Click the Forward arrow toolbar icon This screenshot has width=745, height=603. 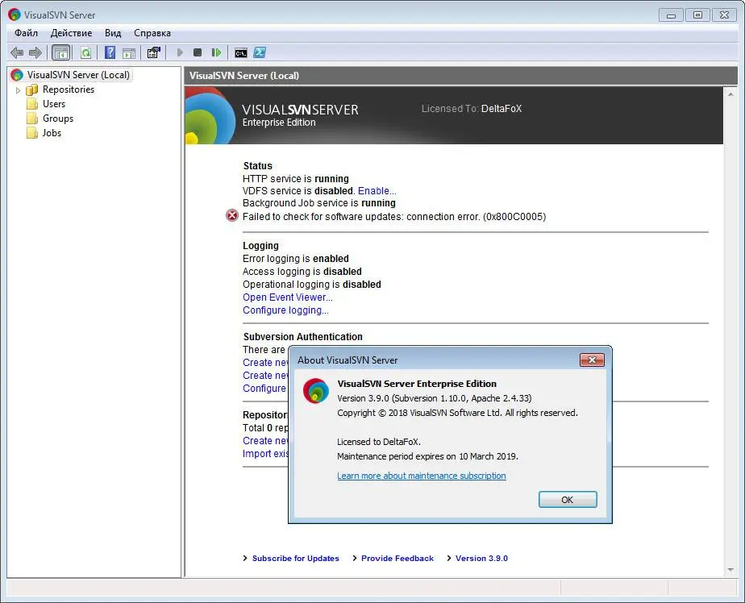[x=35, y=52]
